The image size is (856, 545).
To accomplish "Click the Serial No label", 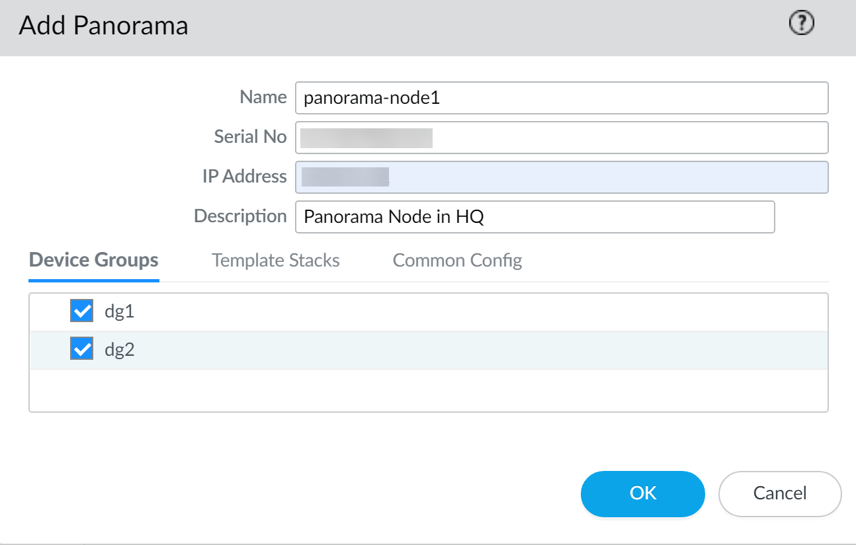I will pyautogui.click(x=250, y=137).
